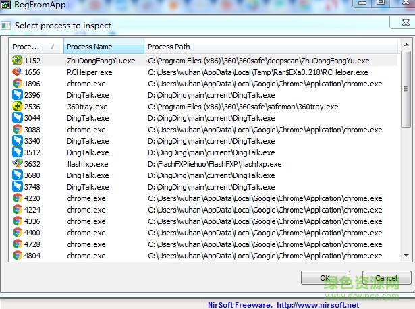Sort by Process Path column header
This screenshot has width=415, height=309.
pyautogui.click(x=271, y=47)
